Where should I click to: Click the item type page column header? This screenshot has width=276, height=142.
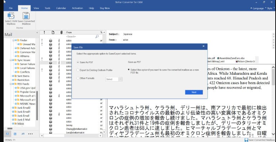click(53, 32)
